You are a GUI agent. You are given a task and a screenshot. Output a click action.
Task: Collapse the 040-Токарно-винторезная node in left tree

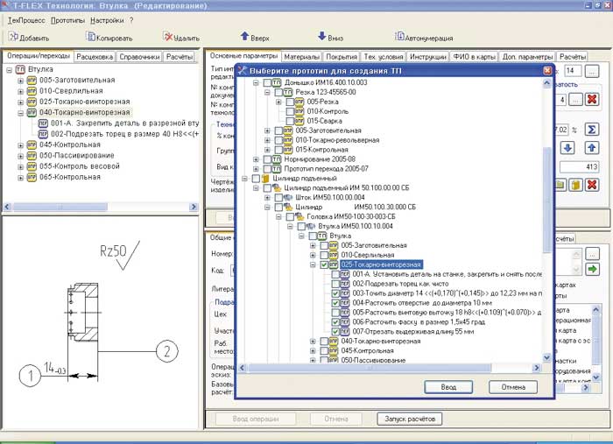[x=20, y=112]
